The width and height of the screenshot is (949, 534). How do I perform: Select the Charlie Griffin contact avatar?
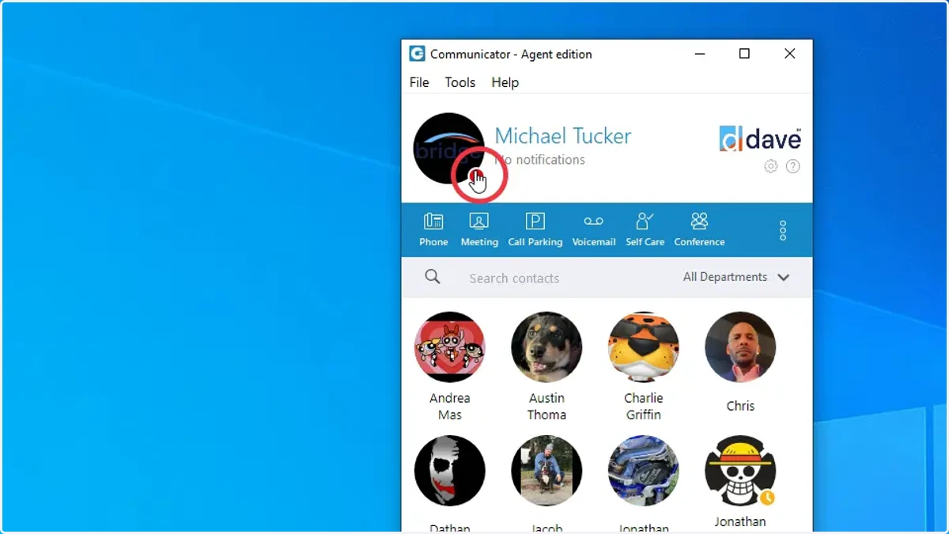coord(644,347)
